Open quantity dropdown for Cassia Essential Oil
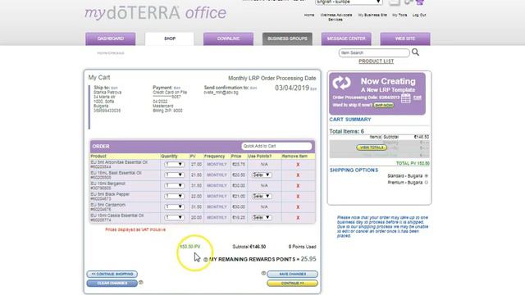 [174, 217]
